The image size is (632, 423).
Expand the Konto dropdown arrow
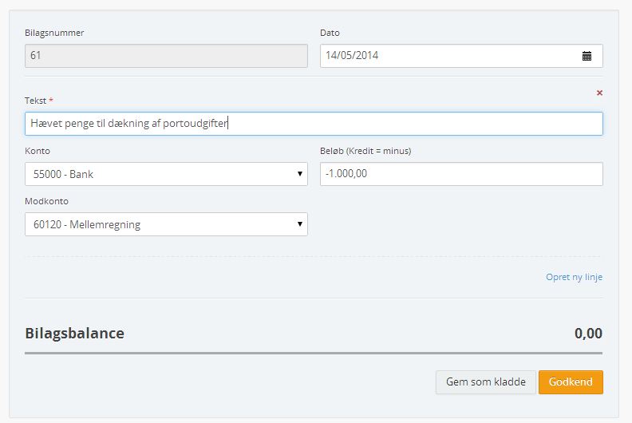(299, 174)
